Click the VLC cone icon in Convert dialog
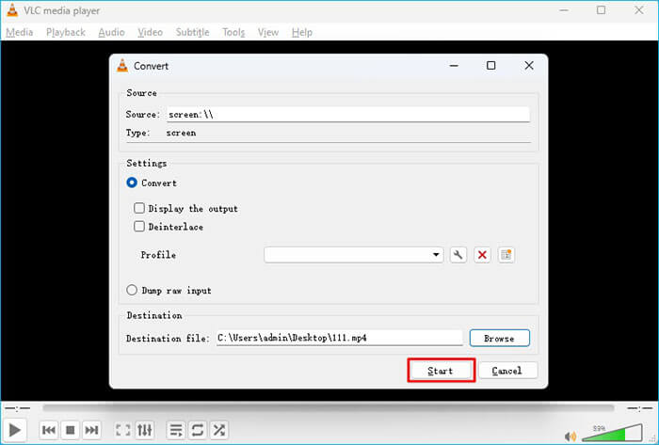659x445 pixels. [122, 66]
